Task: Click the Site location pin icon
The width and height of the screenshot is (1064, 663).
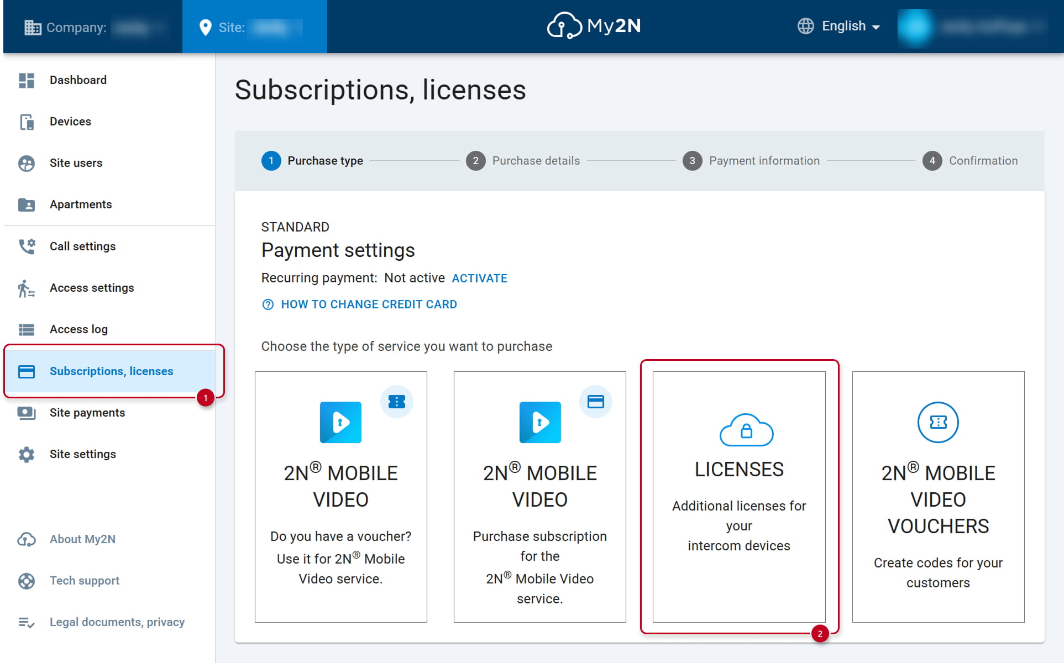Action: pyautogui.click(x=205, y=28)
